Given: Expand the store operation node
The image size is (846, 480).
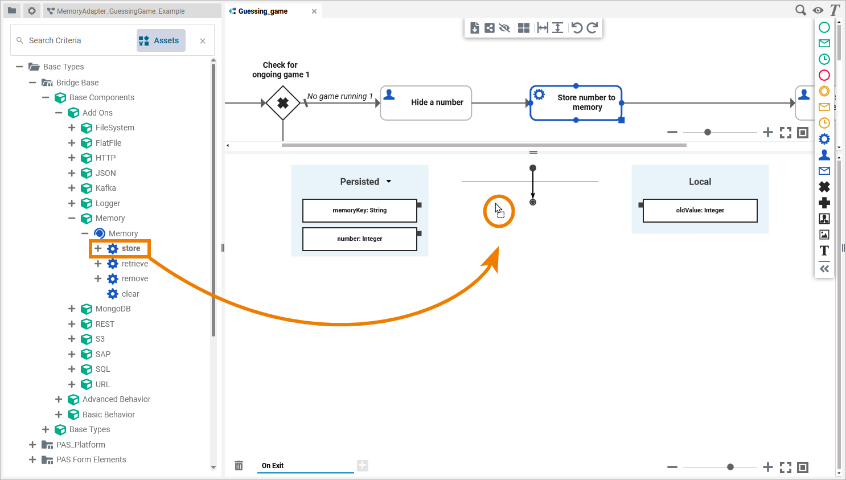Looking at the screenshot, I should coord(98,248).
